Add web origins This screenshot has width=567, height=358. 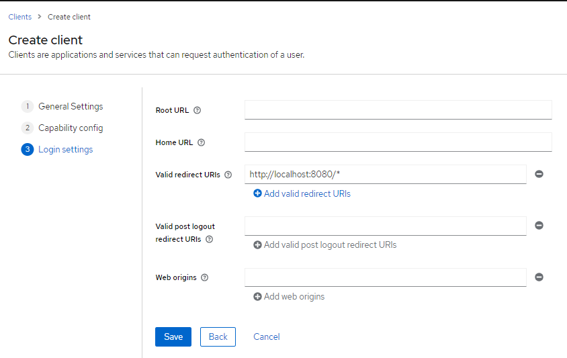(x=289, y=296)
